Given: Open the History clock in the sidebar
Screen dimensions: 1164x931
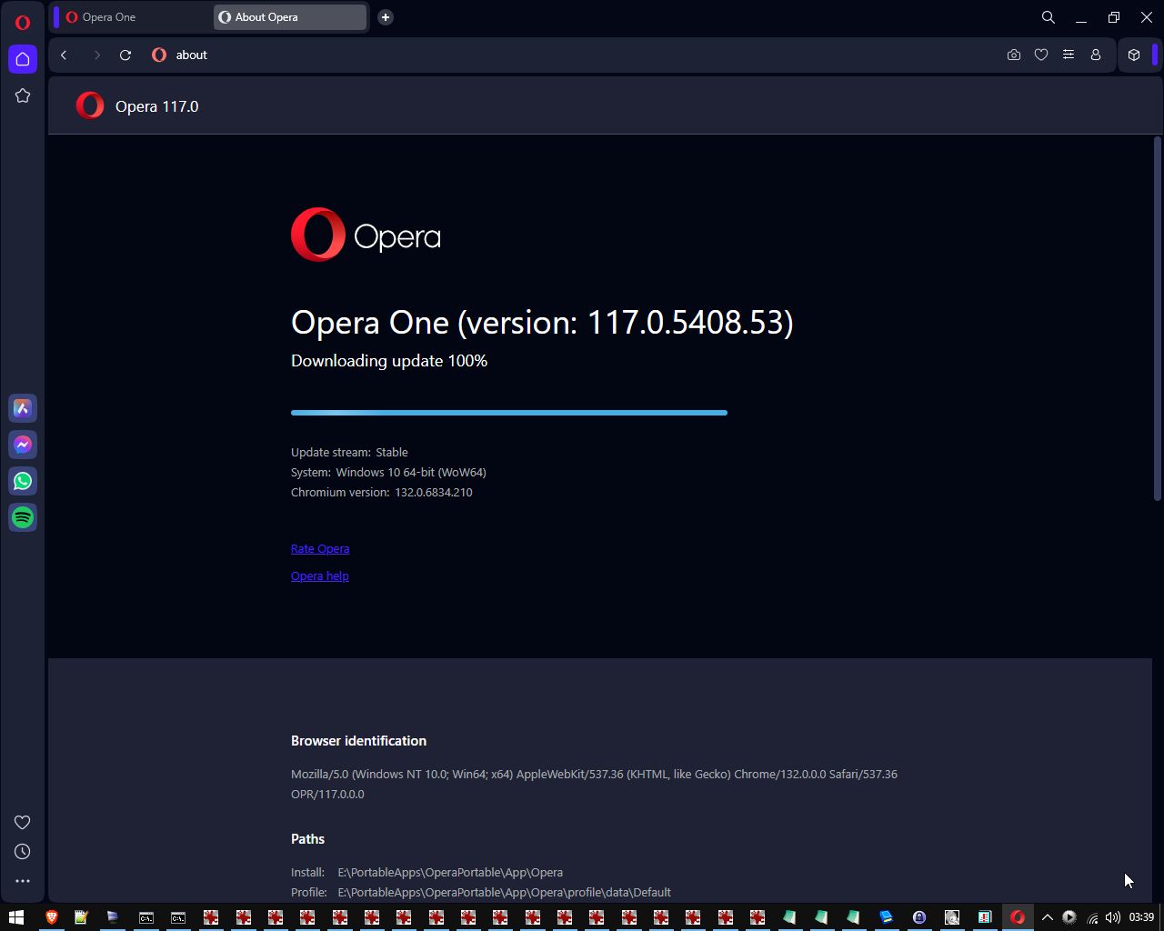Looking at the screenshot, I should click(x=23, y=852).
